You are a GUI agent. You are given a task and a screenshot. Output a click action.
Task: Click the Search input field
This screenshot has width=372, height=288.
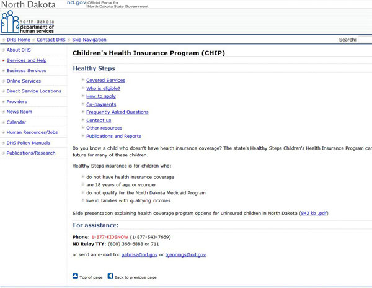click(365, 40)
